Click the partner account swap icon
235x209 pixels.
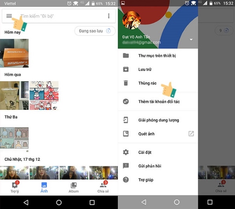pyautogui.click(x=126, y=102)
